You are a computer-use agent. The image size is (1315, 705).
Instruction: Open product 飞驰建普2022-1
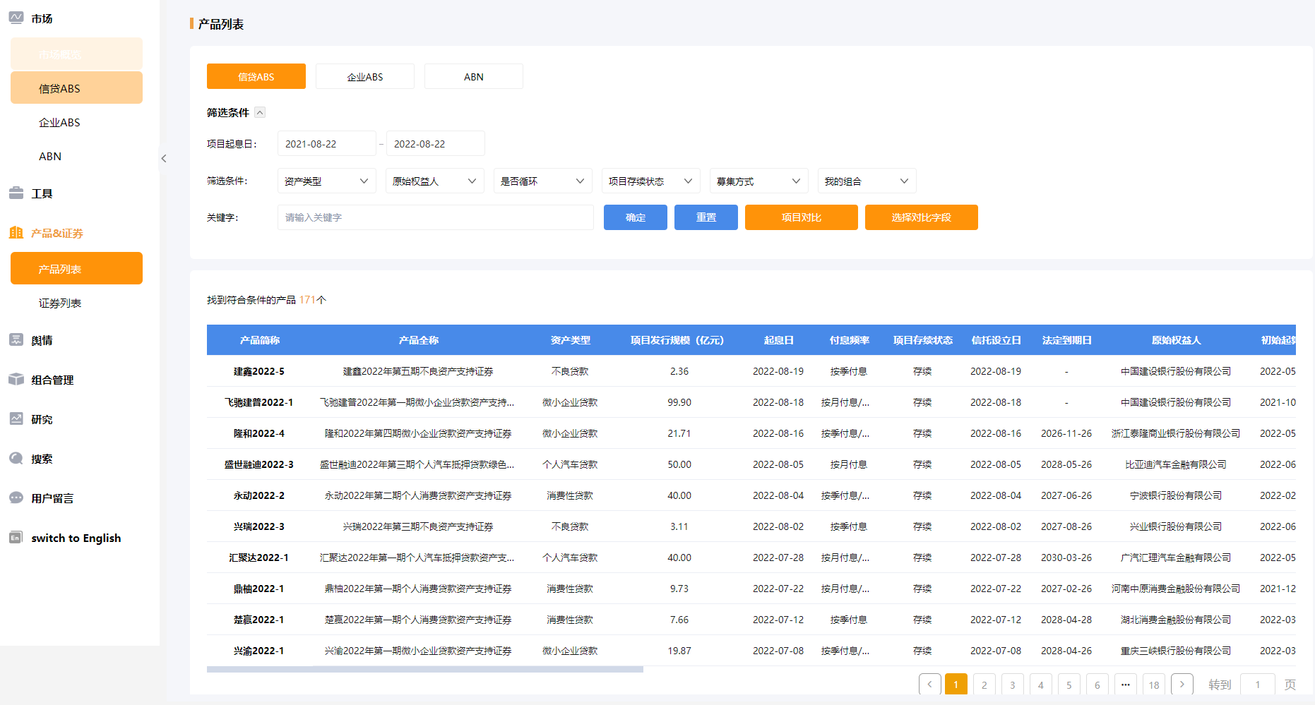pos(259,402)
